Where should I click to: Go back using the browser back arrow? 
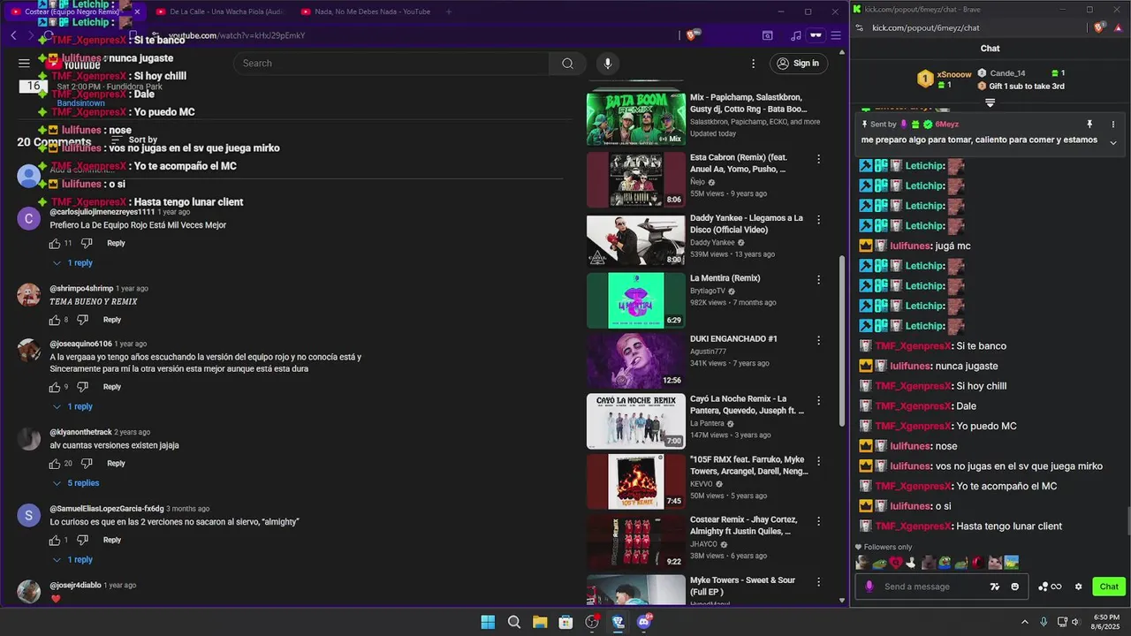pyautogui.click(x=13, y=35)
